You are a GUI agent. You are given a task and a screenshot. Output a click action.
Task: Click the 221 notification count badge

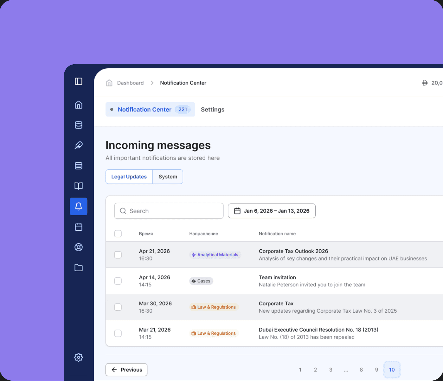(x=183, y=109)
